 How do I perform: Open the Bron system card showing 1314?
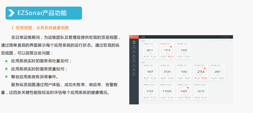pos(167,51)
